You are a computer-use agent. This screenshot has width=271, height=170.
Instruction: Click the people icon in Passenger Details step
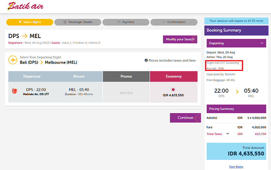click(65, 22)
